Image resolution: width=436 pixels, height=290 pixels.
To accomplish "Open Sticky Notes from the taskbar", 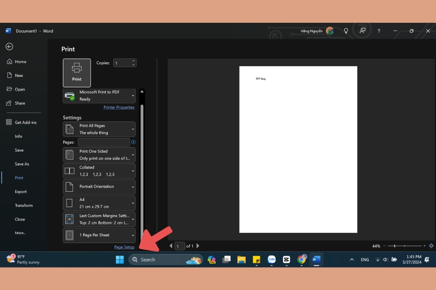I will [x=257, y=260].
